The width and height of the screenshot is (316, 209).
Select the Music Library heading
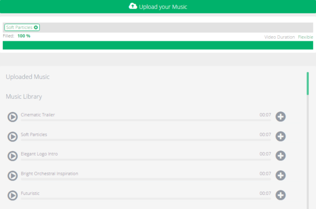click(24, 96)
